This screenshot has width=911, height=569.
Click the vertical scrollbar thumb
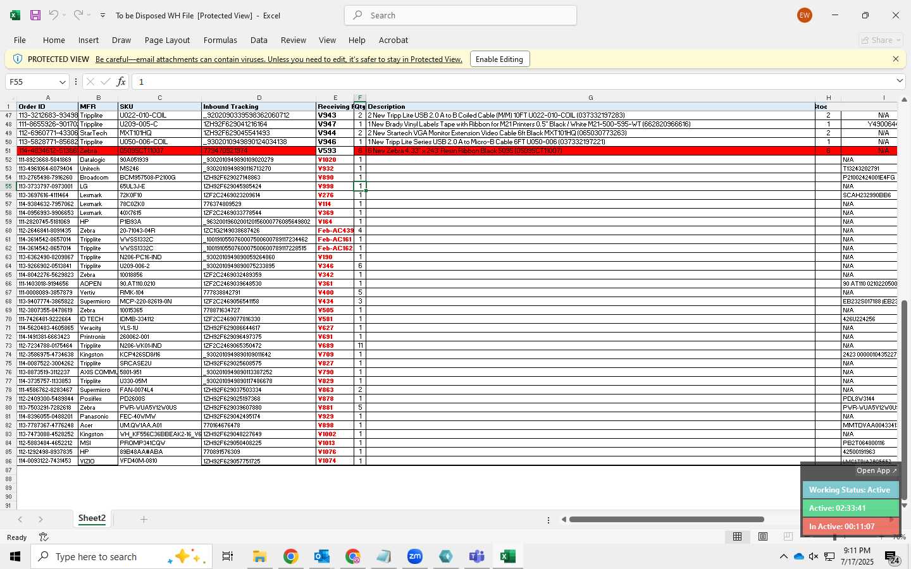click(904, 400)
